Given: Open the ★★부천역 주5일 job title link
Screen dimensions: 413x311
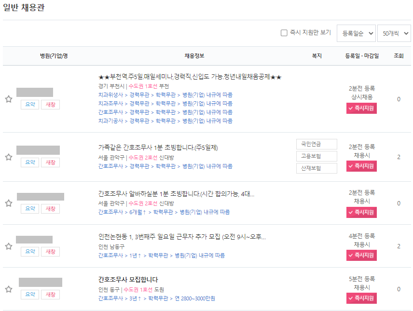Looking at the screenshot, I should (x=190, y=77).
